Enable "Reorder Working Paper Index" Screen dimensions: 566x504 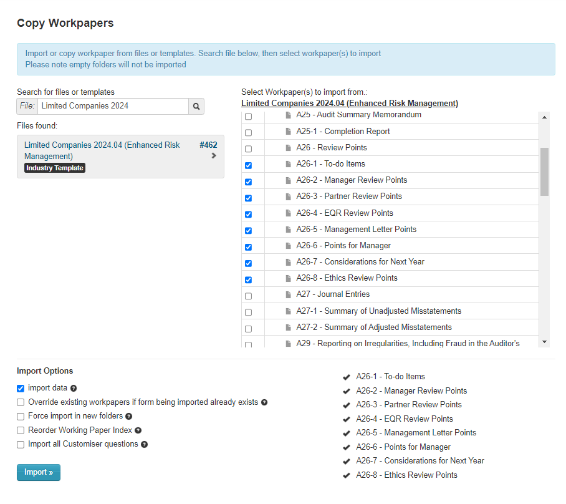pos(20,430)
